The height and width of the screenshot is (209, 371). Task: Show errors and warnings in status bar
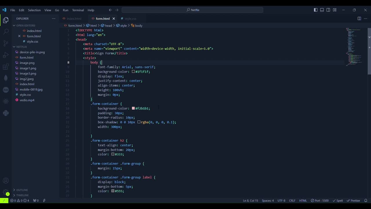point(20,201)
